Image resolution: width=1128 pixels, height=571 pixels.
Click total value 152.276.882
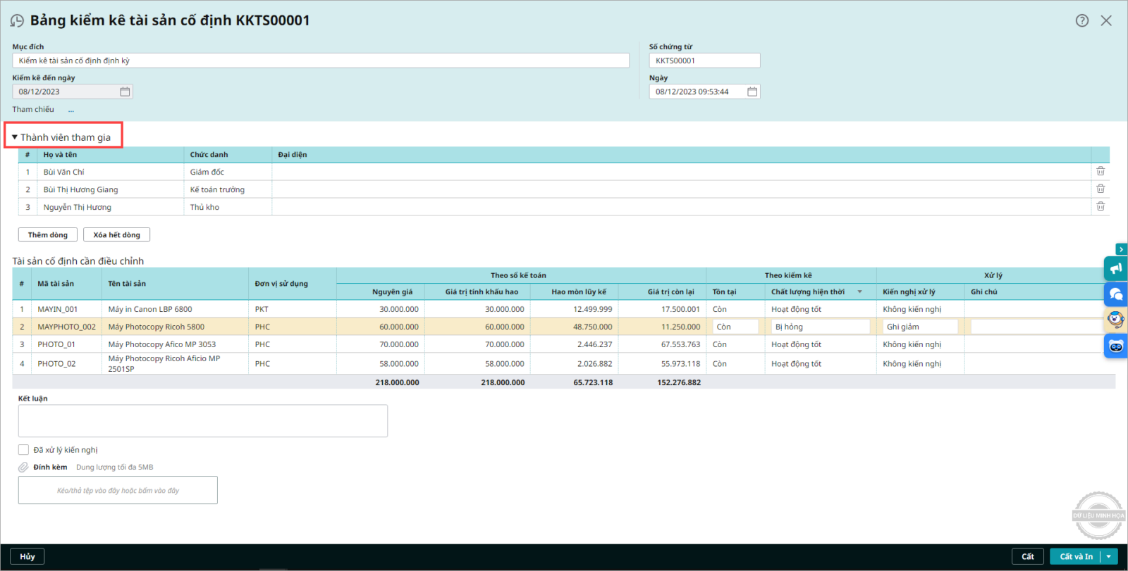tap(679, 382)
